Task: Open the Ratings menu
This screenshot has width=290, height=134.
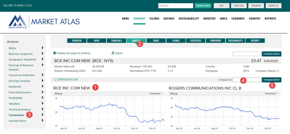Action: 169,18
